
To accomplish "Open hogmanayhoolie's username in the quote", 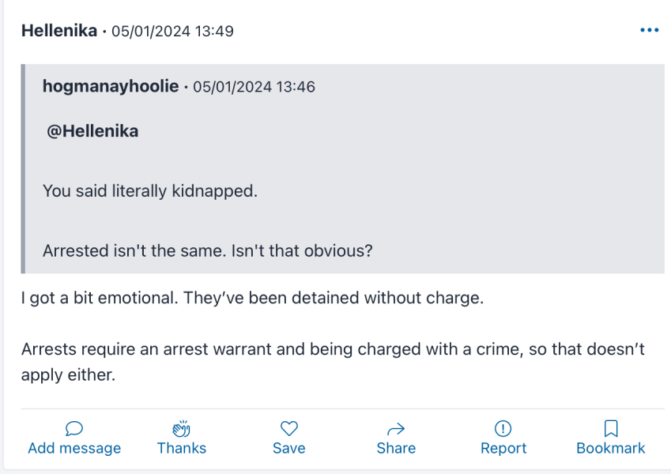I will click(111, 86).
